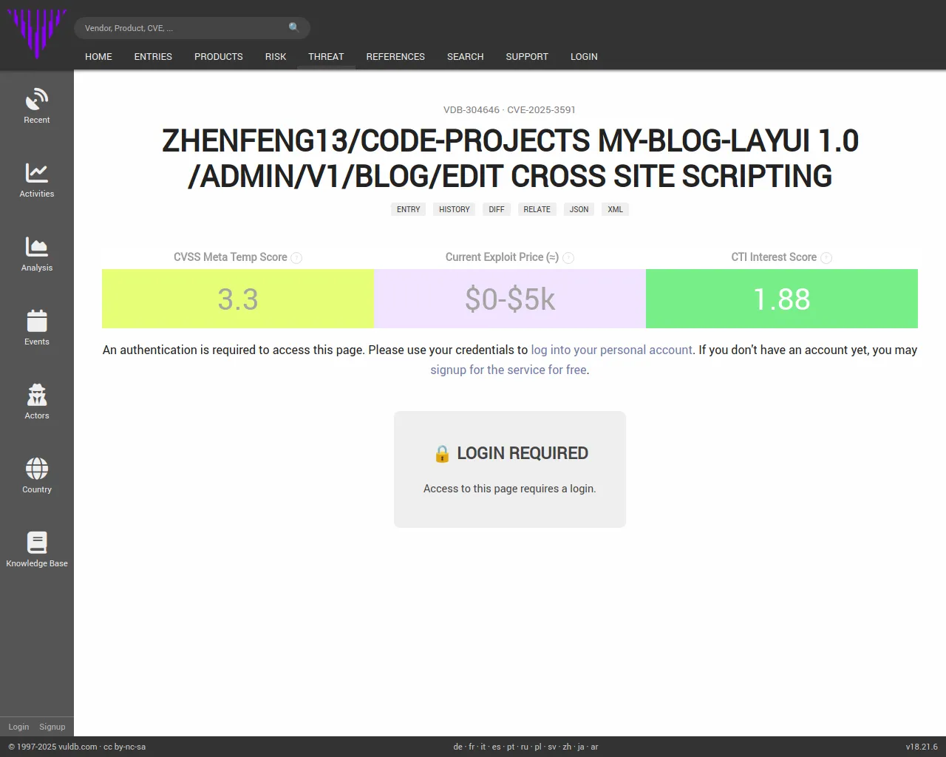The width and height of the screenshot is (946, 757).
Task: Switch language to ar
Action: tap(594, 747)
